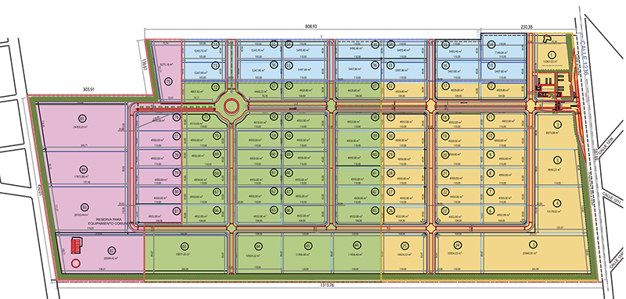Click the 'RESERVA PARA EQUIPAMIENTO COMUN' label
The height and width of the screenshot is (299, 626).
(x=108, y=222)
